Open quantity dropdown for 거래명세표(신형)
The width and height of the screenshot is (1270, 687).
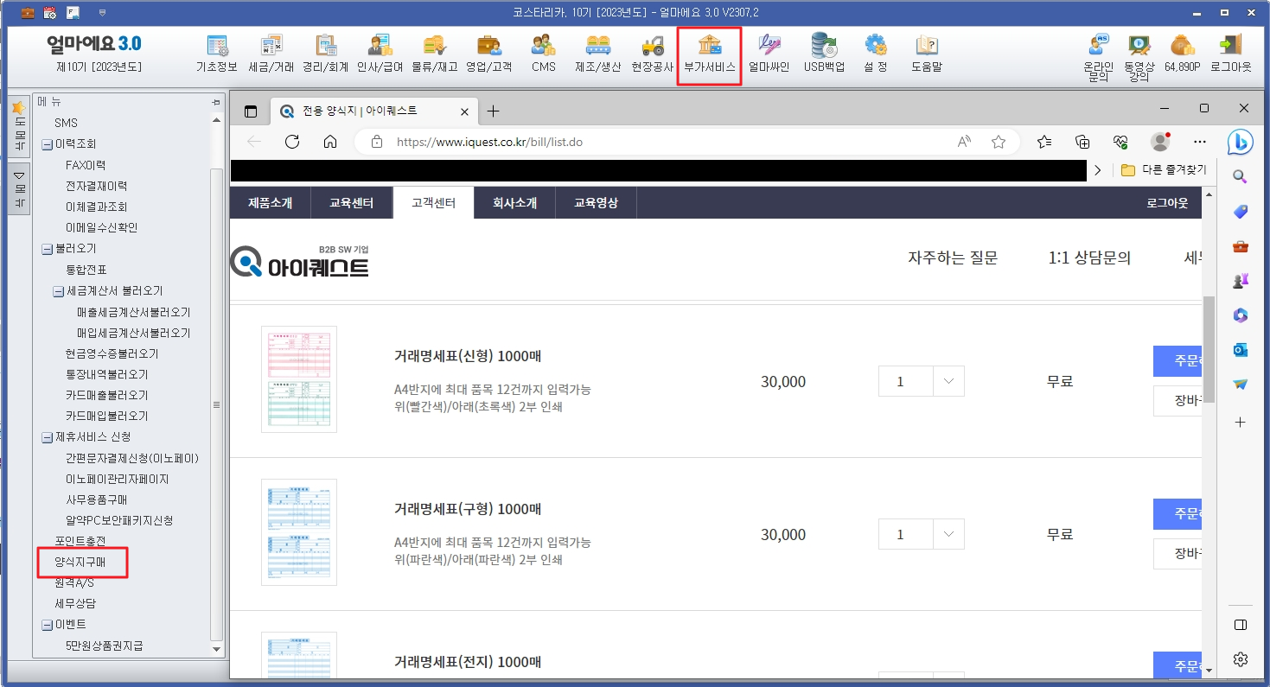[948, 381]
